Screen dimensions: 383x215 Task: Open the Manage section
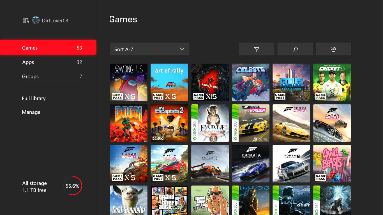[x=31, y=112]
